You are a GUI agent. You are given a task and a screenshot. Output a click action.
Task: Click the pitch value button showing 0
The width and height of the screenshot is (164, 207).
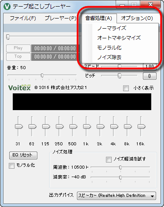(x=149, y=76)
